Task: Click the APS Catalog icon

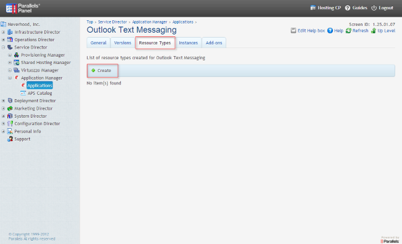Action: [x=23, y=93]
